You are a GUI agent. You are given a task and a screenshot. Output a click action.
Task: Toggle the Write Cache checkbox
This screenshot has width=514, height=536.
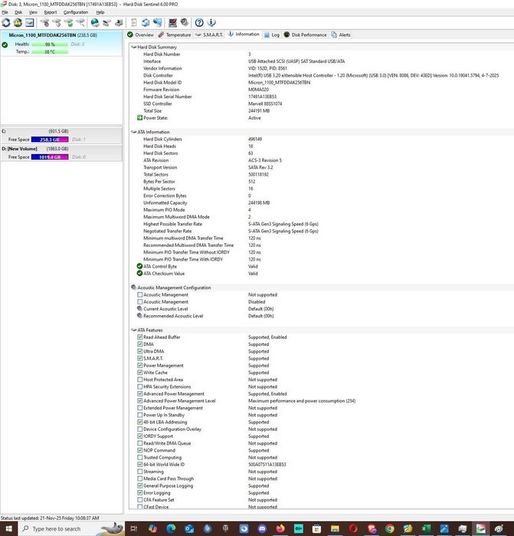click(139, 372)
